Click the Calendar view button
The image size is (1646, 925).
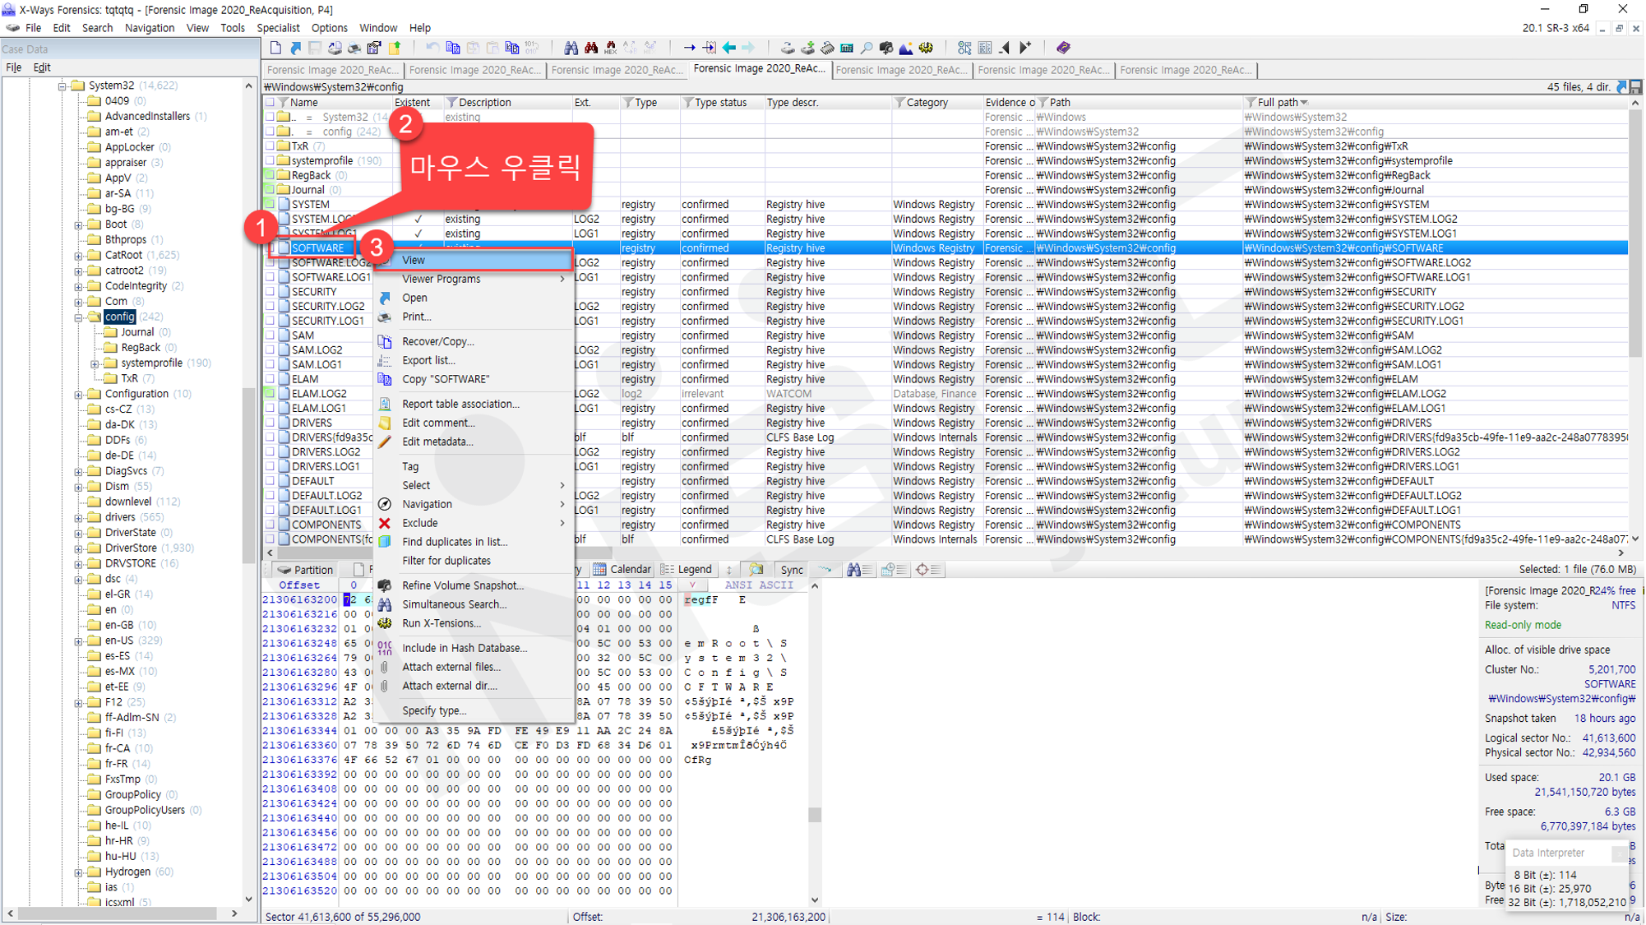click(x=622, y=569)
